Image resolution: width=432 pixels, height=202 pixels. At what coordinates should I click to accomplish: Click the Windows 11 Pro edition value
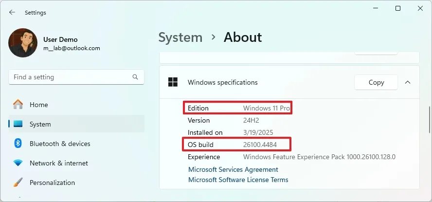click(267, 109)
